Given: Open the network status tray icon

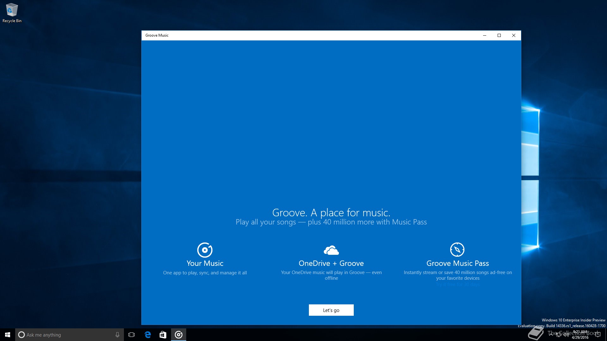Looking at the screenshot, I should pos(559,335).
